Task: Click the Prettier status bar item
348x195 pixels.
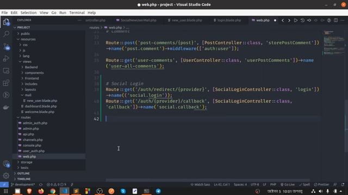Action: (321, 184)
